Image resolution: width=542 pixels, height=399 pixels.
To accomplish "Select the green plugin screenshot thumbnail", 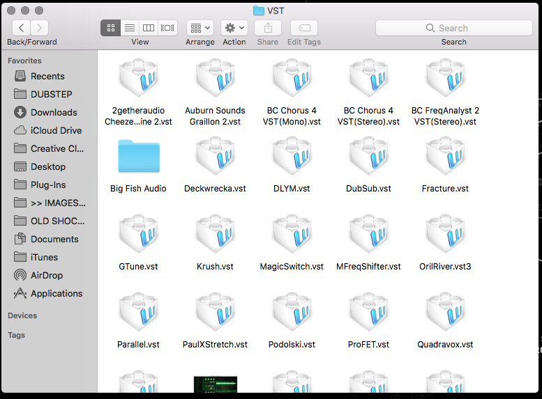I will pyautogui.click(x=216, y=384).
